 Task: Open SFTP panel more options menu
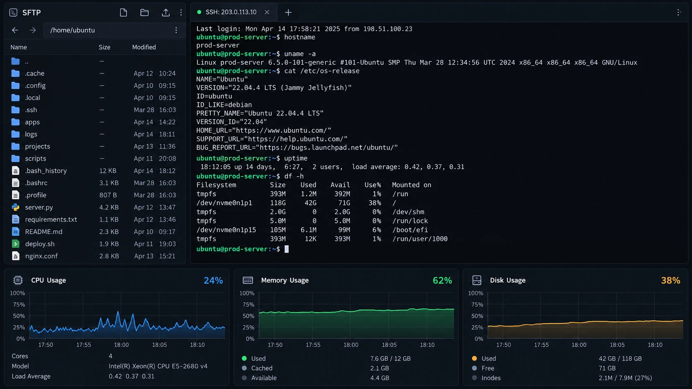pyautogui.click(x=181, y=12)
